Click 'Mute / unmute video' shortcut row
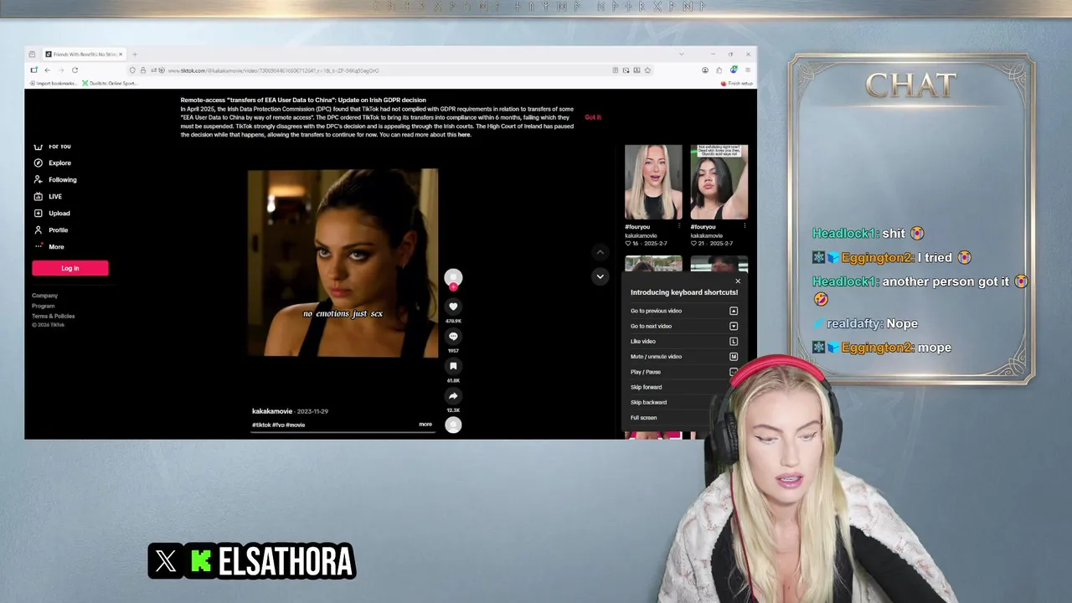Viewport: 1072px width, 603px height. [683, 357]
